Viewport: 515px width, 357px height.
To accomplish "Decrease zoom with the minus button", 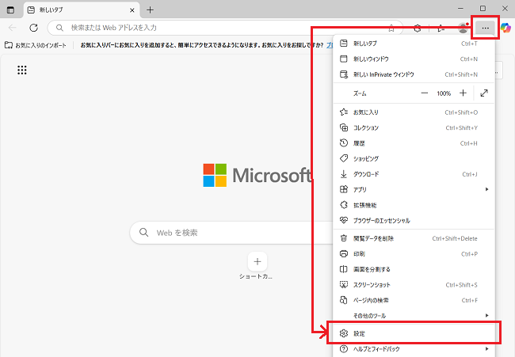I will pos(424,93).
